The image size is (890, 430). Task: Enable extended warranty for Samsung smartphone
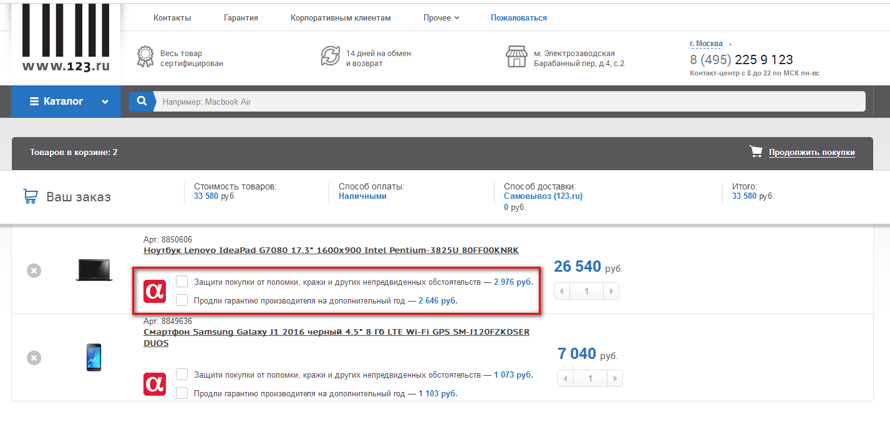[182, 393]
